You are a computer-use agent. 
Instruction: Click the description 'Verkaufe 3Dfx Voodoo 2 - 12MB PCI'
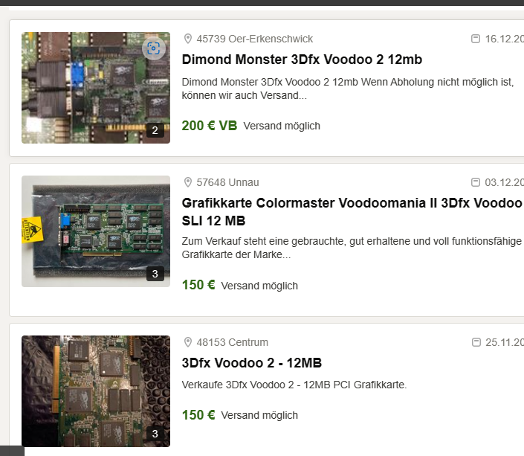coord(294,385)
